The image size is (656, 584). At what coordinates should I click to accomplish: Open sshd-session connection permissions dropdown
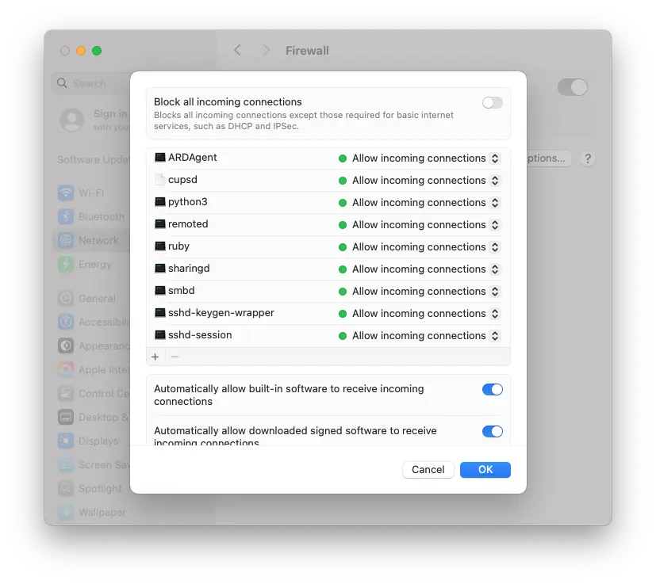click(495, 335)
